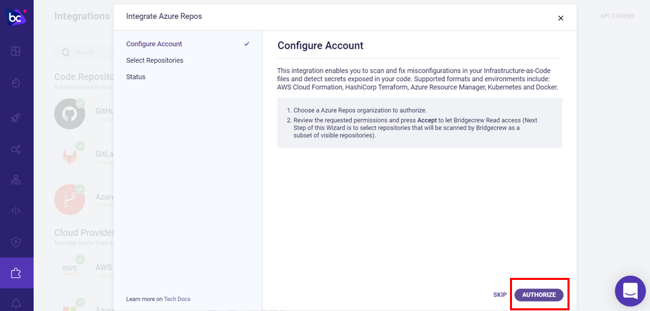The height and width of the screenshot is (311, 650).
Task: Open the chat support bubble
Action: 630,291
